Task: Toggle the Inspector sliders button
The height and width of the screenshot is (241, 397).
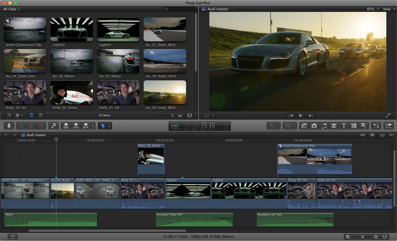Action: 376,126
